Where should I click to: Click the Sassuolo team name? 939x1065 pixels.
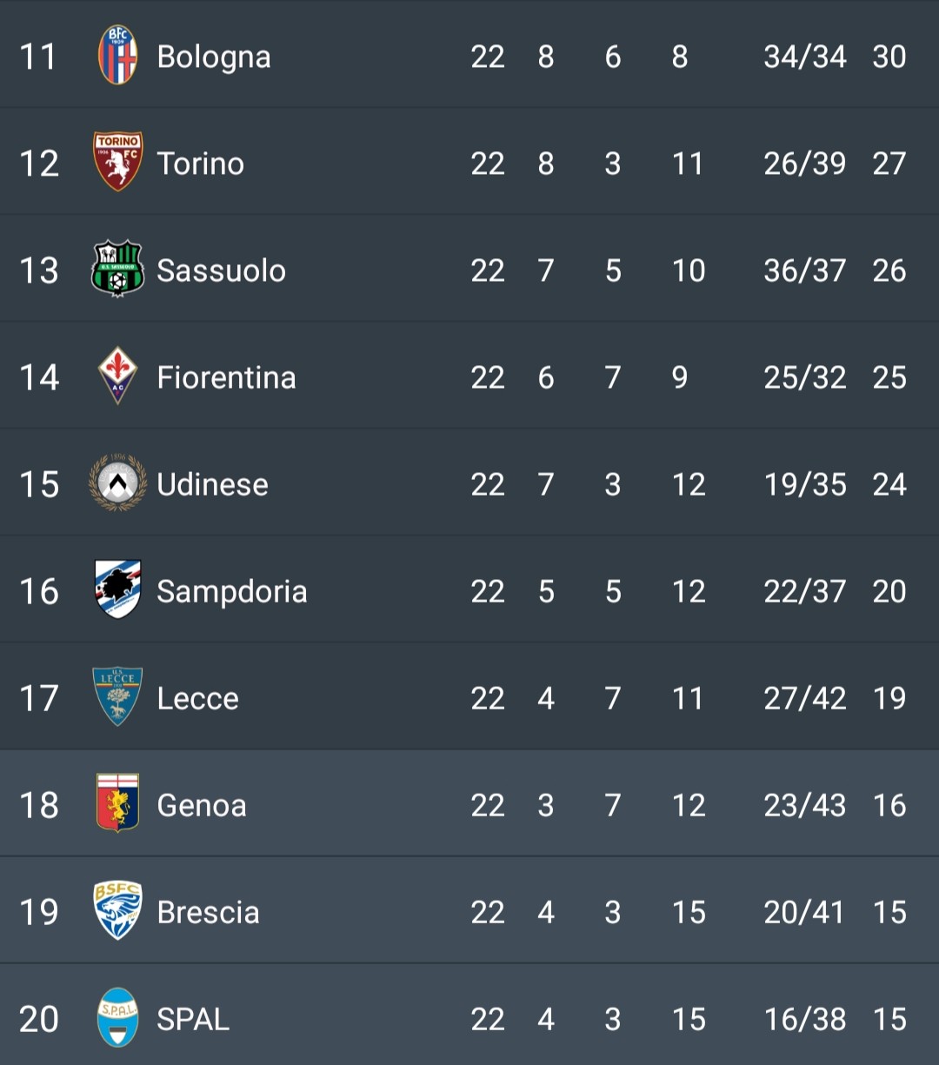coord(221,271)
